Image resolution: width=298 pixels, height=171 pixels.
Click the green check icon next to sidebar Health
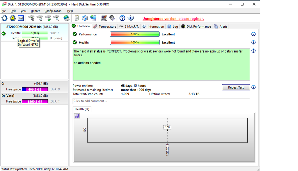(3, 34)
